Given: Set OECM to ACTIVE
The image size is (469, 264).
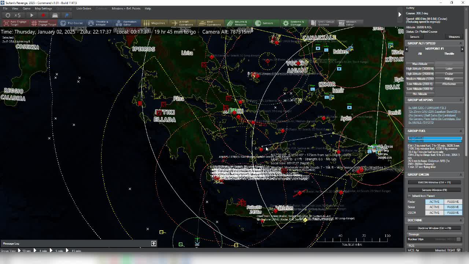Looking at the screenshot, I should coord(434,213).
